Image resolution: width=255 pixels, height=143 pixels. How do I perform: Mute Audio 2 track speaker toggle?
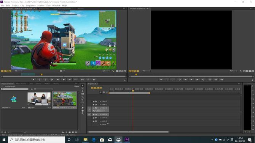coord(94,118)
